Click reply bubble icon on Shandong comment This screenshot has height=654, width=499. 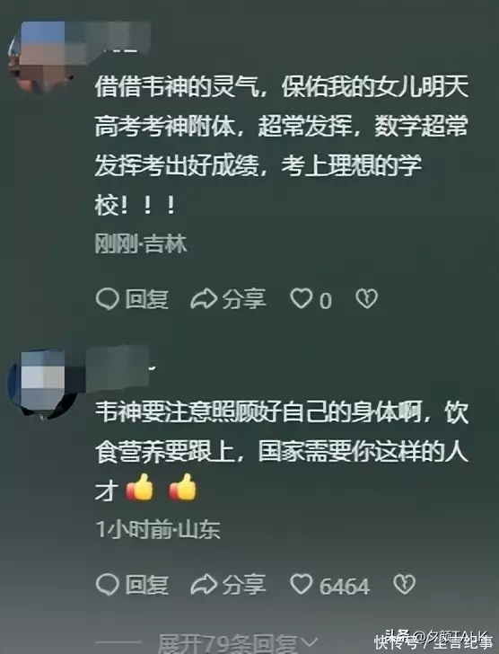click(108, 584)
